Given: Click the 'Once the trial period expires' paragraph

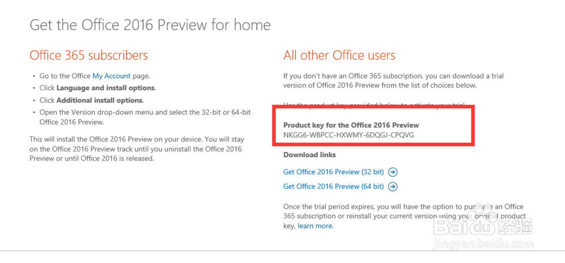Looking at the screenshot, I should (404, 217).
